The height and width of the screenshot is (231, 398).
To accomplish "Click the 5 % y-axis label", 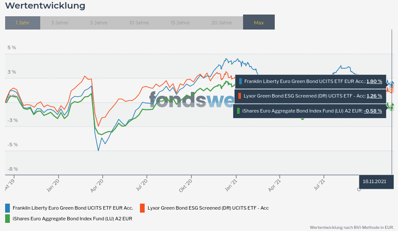I will click(12, 48).
